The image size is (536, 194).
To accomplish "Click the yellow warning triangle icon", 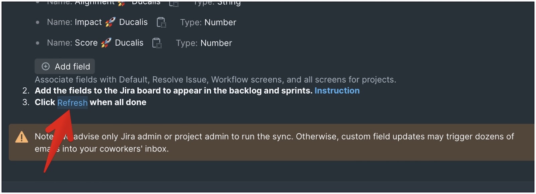I will pos(22,137).
